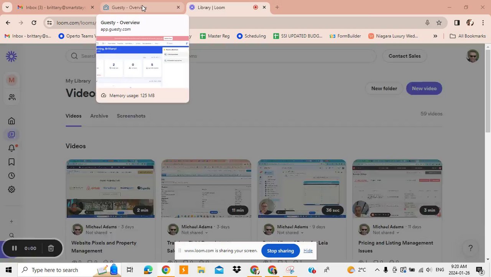Click the Loom logo in the sidebar

click(12, 57)
